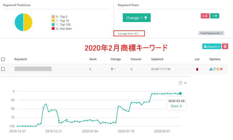233x140 pixels.
Task: Open the orange list icon in Options
Action: click(218, 69)
